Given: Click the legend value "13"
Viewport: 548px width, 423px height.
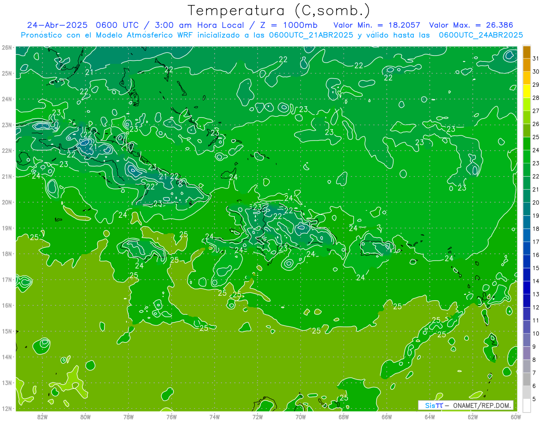Looking at the screenshot, I should [536, 294].
